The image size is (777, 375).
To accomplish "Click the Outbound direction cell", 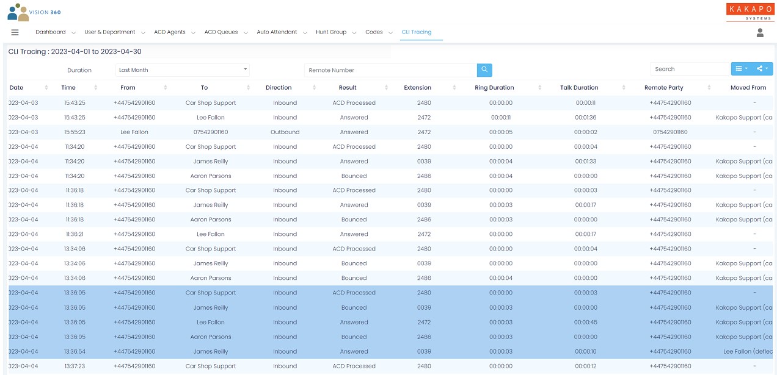I will (x=285, y=132).
